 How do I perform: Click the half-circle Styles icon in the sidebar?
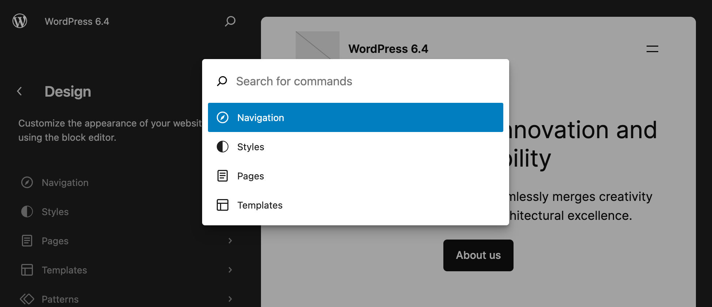[27, 211]
